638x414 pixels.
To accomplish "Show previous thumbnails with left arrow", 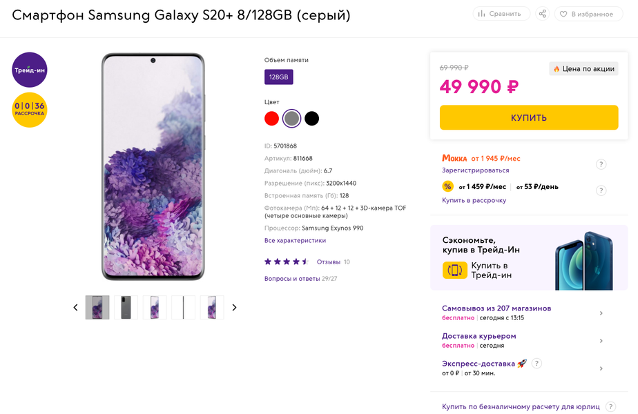I will point(75,308).
